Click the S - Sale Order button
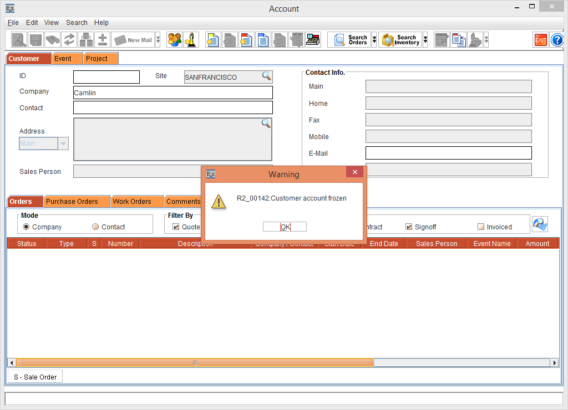The height and width of the screenshot is (410, 568). 35,377
